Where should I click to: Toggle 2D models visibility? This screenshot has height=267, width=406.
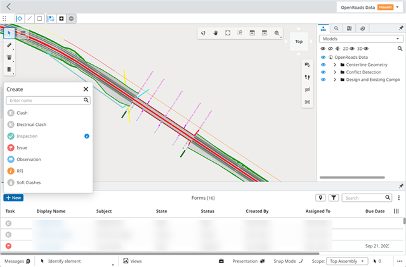click(x=348, y=49)
